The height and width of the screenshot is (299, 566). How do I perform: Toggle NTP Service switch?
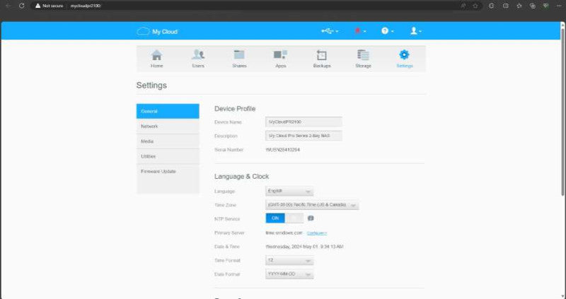[284, 218]
